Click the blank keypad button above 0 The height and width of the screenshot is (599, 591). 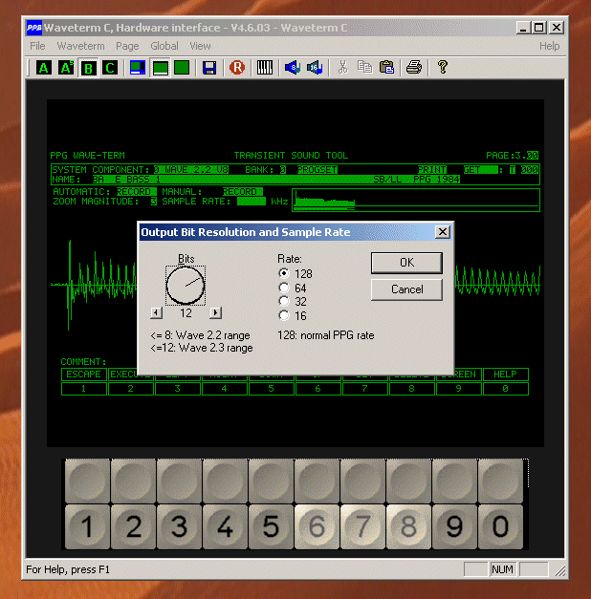click(500, 481)
